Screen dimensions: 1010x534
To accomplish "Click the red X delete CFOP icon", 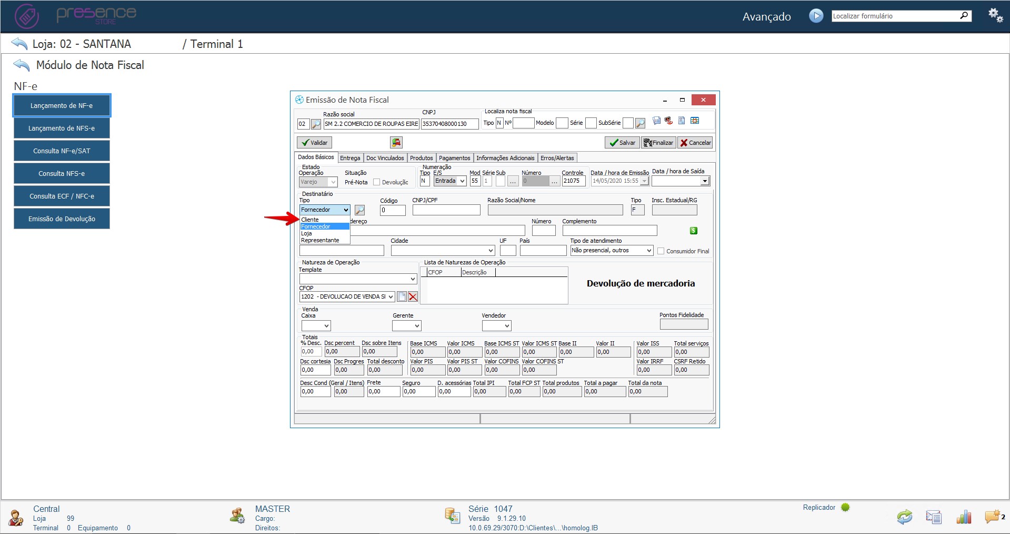I will 413,296.
